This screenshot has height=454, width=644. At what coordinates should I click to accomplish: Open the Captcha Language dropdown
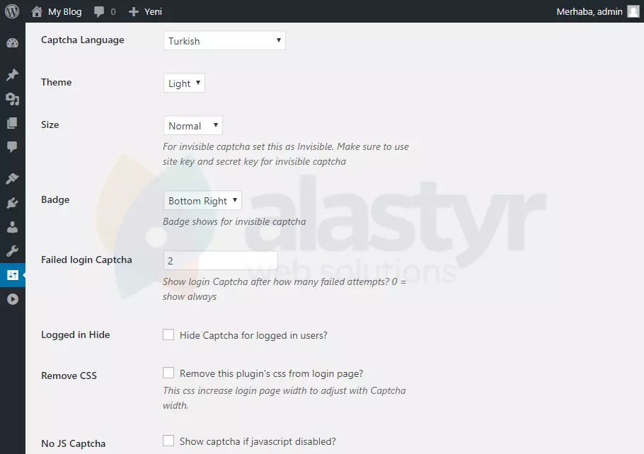point(224,40)
